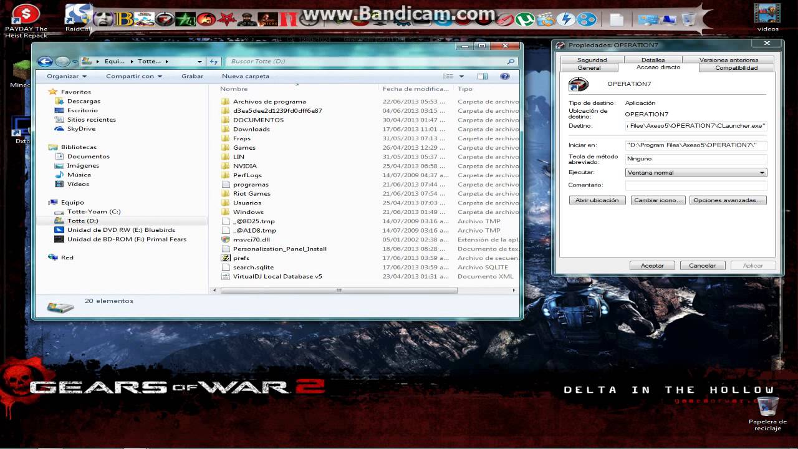This screenshot has width=798, height=449.
Task: Select the VirtualDJ Local Database v5 file
Action: click(x=277, y=276)
